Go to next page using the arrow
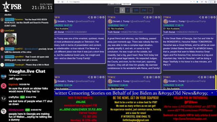 coord(150,10)
